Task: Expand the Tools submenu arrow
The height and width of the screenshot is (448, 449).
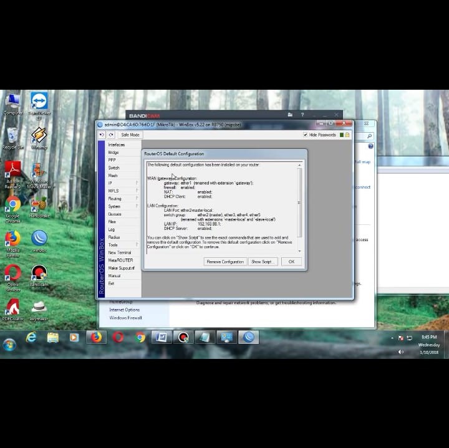Action: (137, 245)
